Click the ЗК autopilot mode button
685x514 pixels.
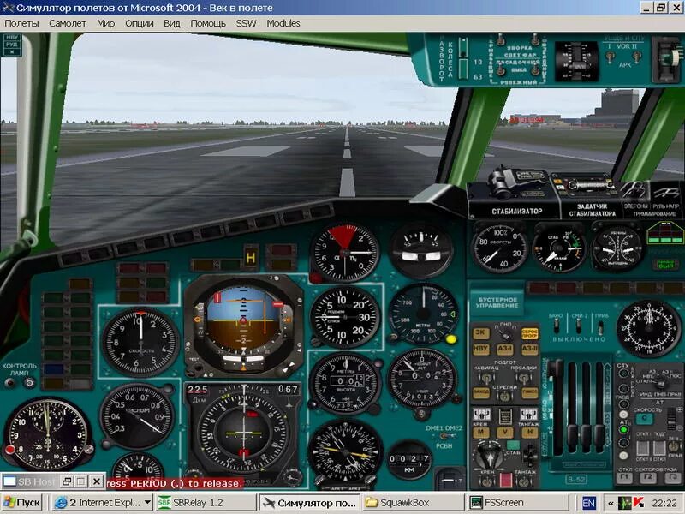480,332
